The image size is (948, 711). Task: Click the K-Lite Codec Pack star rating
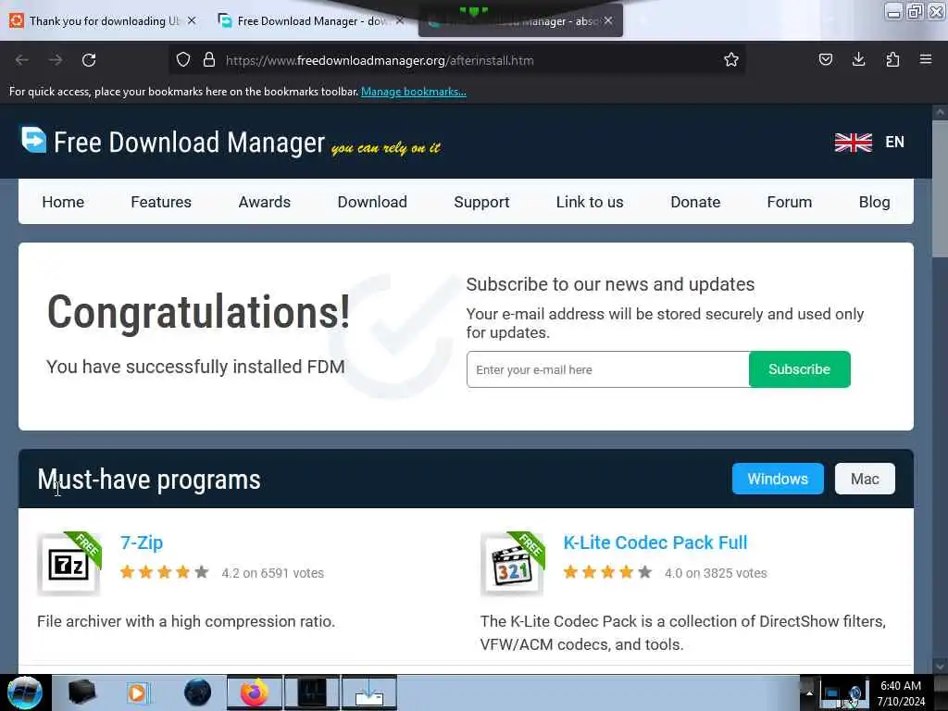click(607, 572)
